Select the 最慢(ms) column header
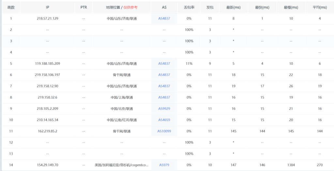The height and width of the screenshot is (171, 334). 291,7
